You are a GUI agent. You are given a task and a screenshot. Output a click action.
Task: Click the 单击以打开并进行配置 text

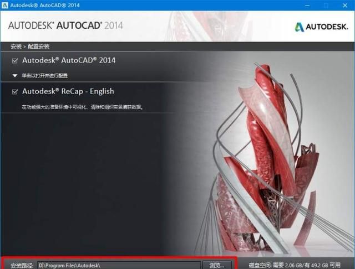point(44,75)
